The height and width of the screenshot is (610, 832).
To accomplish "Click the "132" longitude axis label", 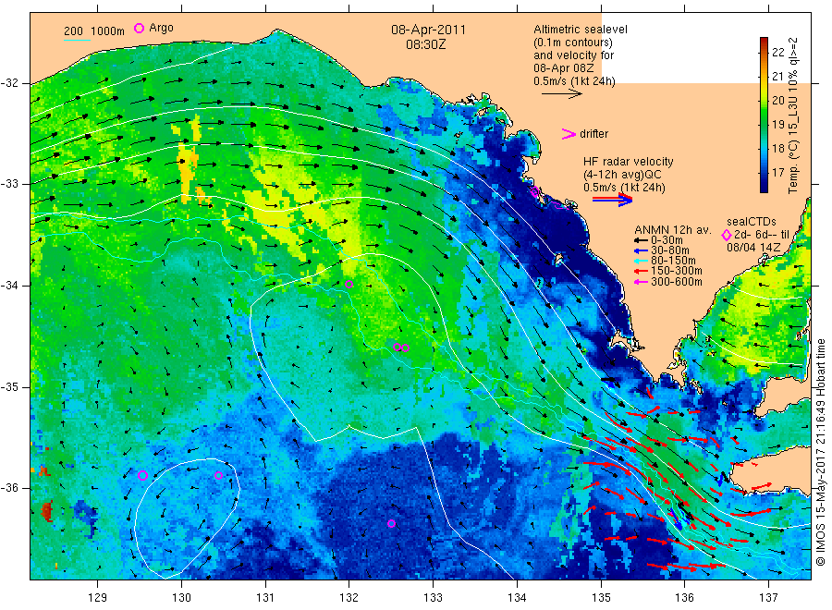I will 349,598.
